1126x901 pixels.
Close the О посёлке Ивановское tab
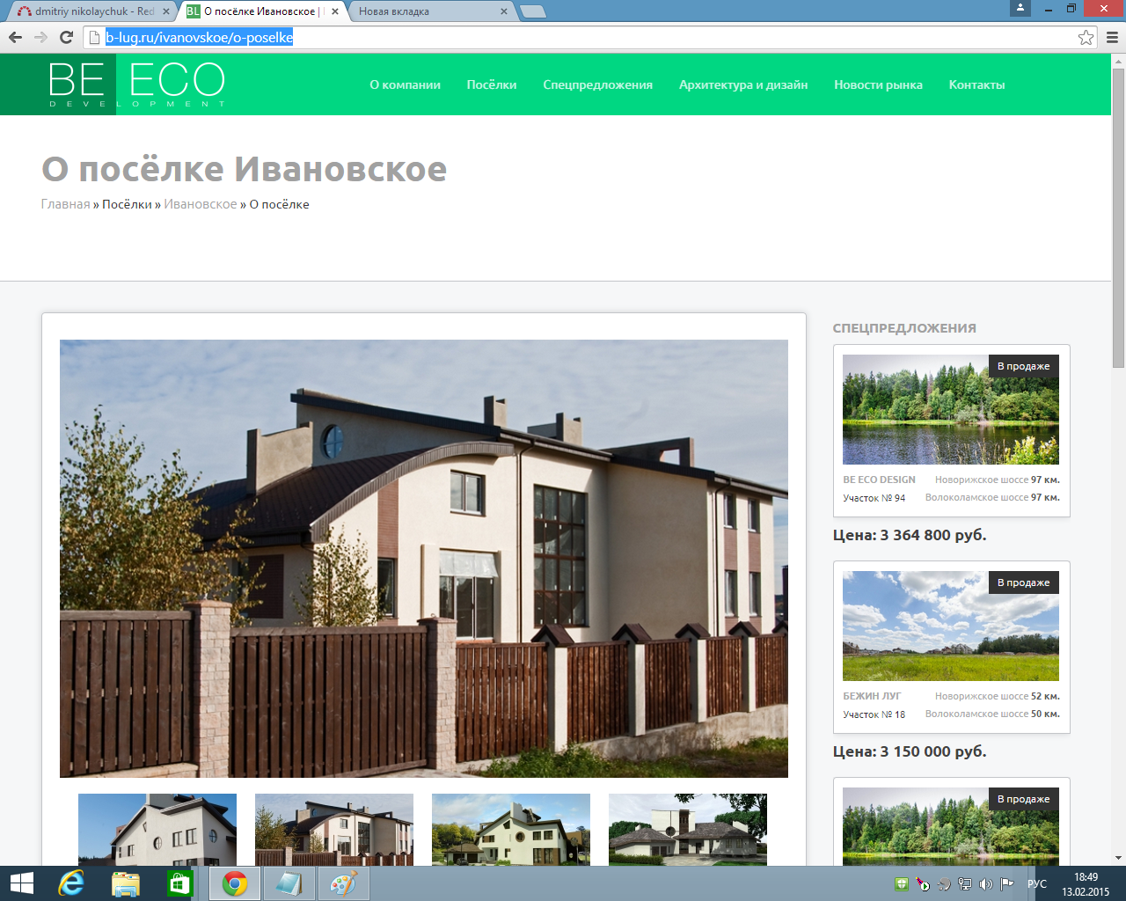335,11
